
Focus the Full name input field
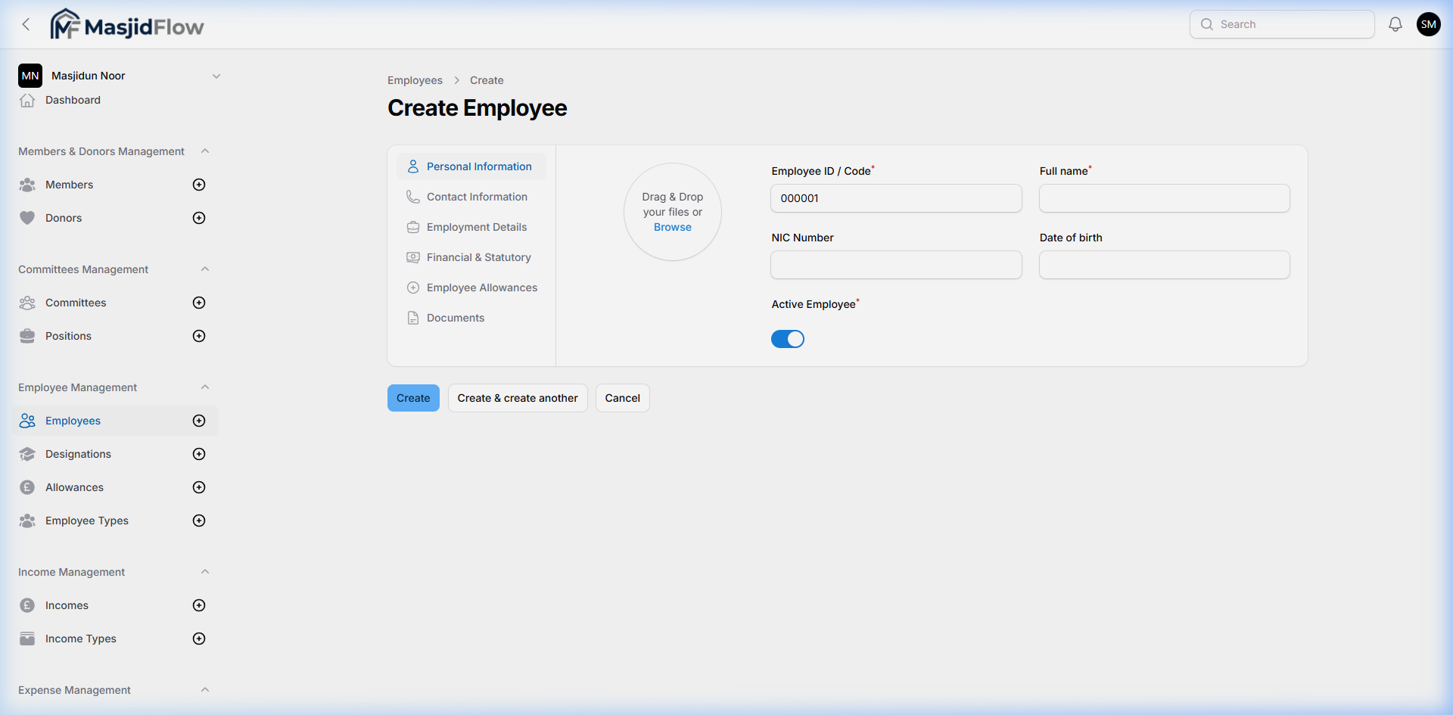point(1163,197)
